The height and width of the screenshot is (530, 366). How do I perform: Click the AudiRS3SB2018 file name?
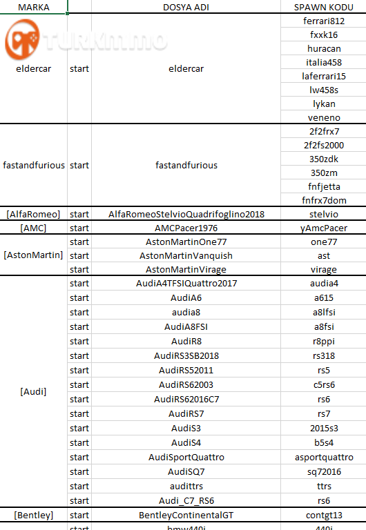(186, 356)
